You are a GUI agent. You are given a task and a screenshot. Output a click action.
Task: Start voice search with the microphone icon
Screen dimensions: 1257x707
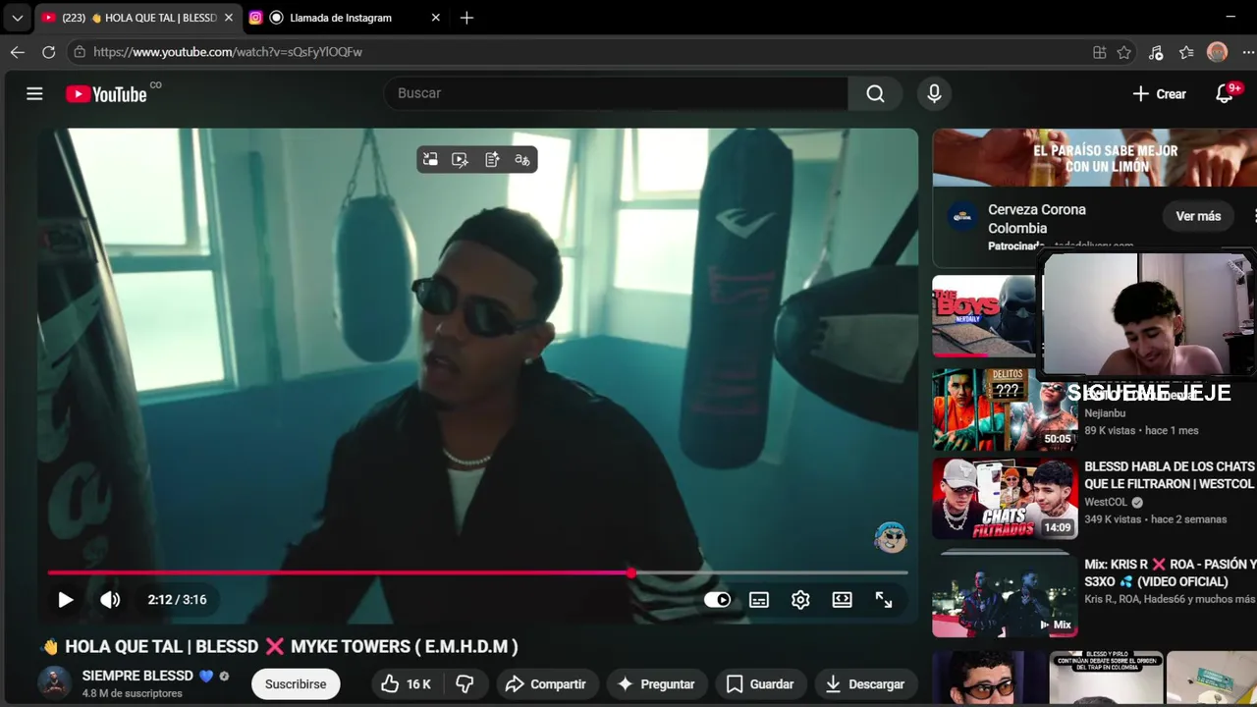click(x=934, y=93)
